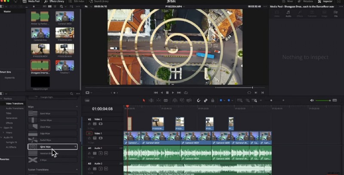
Task: Stop playback in the viewer
Action: pos(167,93)
